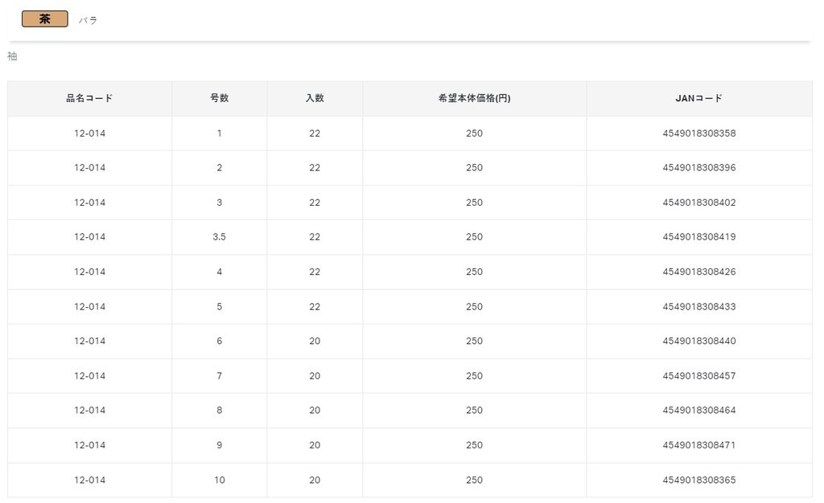Click the 希望本体価格(円) column header
The image size is (824, 503).
coord(474,98)
